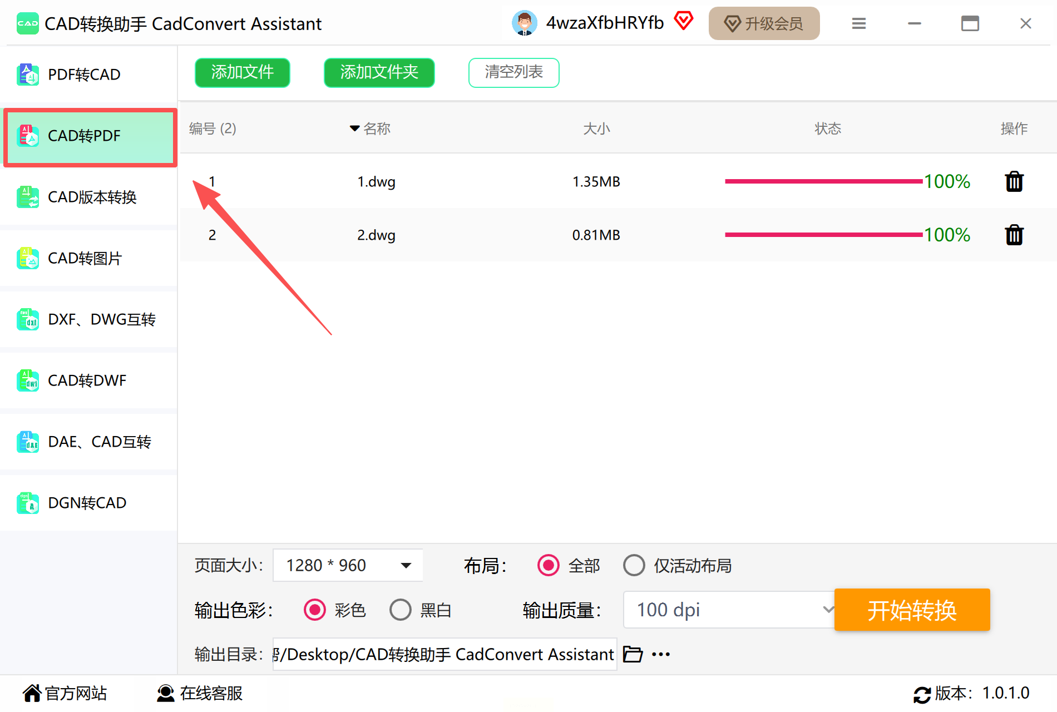Click the 编号 (2) column header
Image resolution: width=1057 pixels, height=712 pixels.
point(213,128)
